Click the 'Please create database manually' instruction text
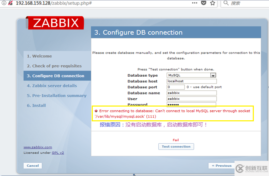Viewport: 269px width, 176px height. 176,55
